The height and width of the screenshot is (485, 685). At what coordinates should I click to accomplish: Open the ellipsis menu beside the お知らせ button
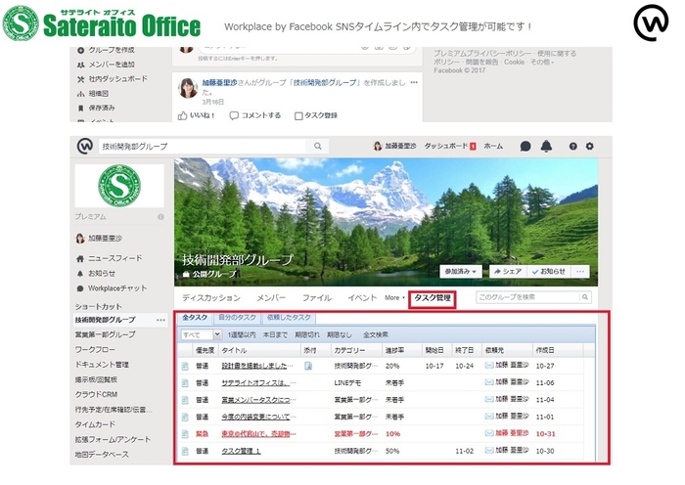580,271
